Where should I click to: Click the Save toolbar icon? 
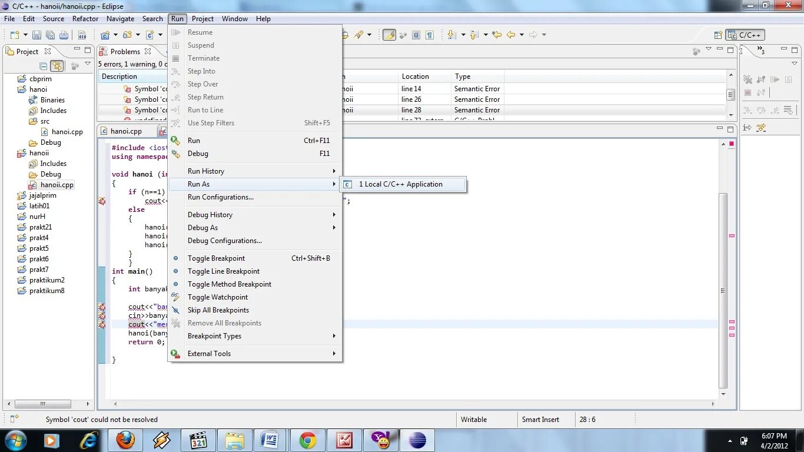36,35
